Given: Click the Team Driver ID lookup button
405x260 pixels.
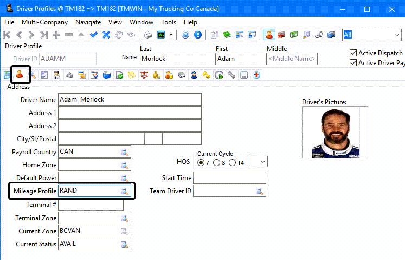Looking at the screenshot, I should [x=259, y=191].
